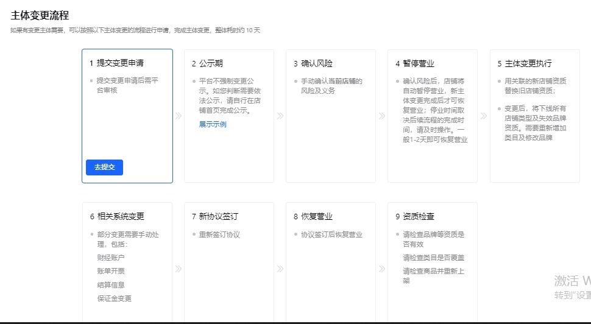The width and height of the screenshot is (591, 324).
Task: Click the 请检查商品并重新上架 line
Action: (x=433, y=276)
